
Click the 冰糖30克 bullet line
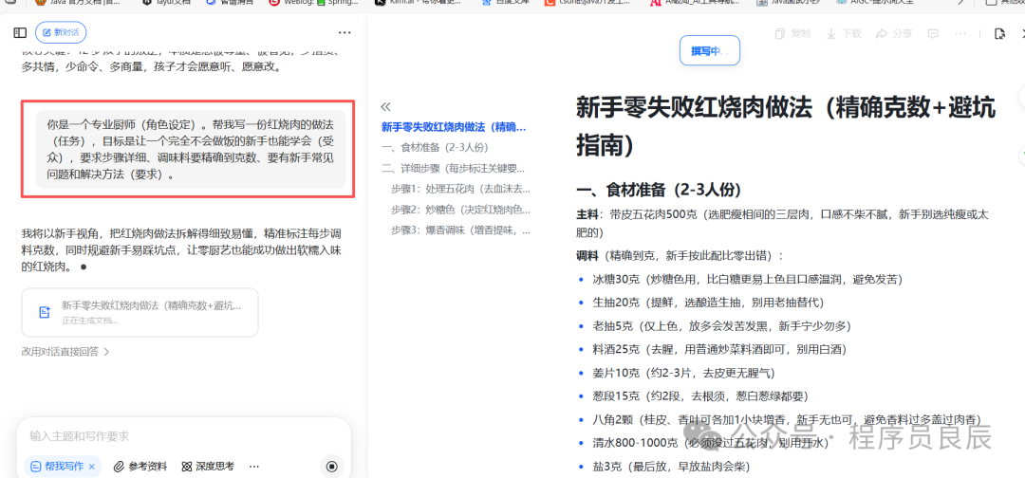(747, 279)
